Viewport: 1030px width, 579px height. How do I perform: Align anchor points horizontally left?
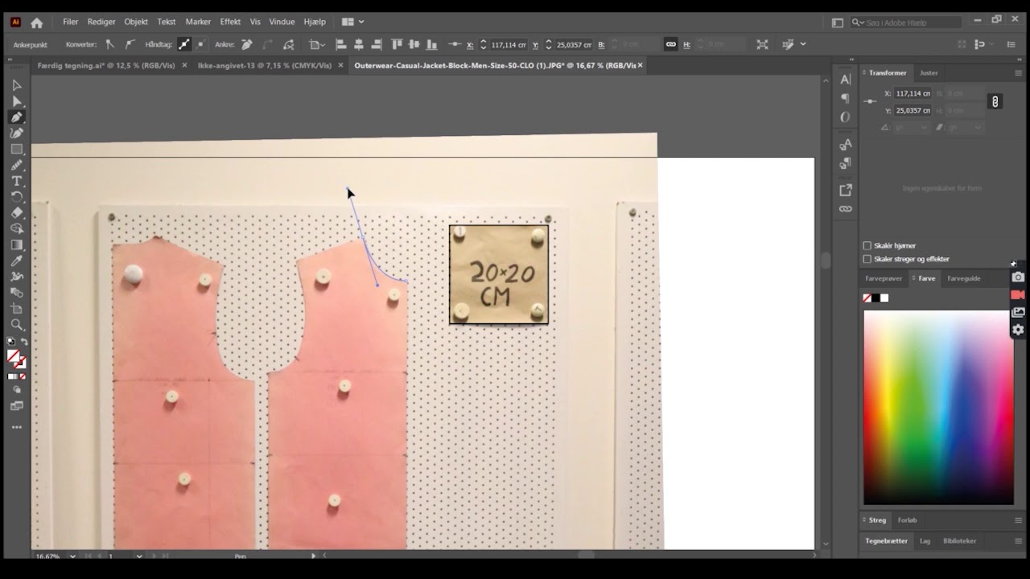click(x=340, y=44)
